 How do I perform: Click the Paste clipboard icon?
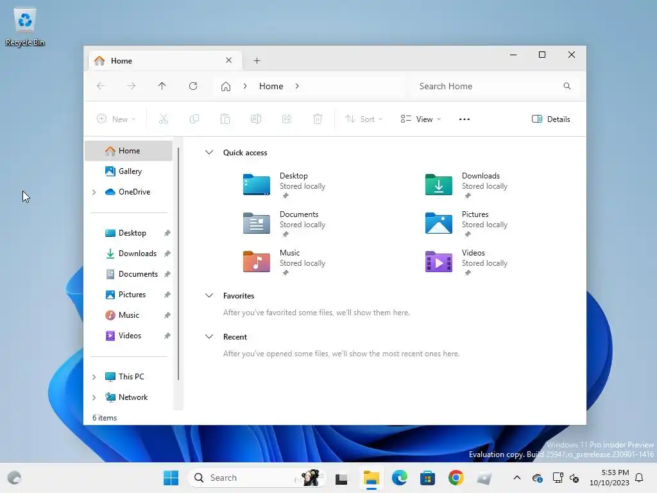pyautogui.click(x=225, y=119)
